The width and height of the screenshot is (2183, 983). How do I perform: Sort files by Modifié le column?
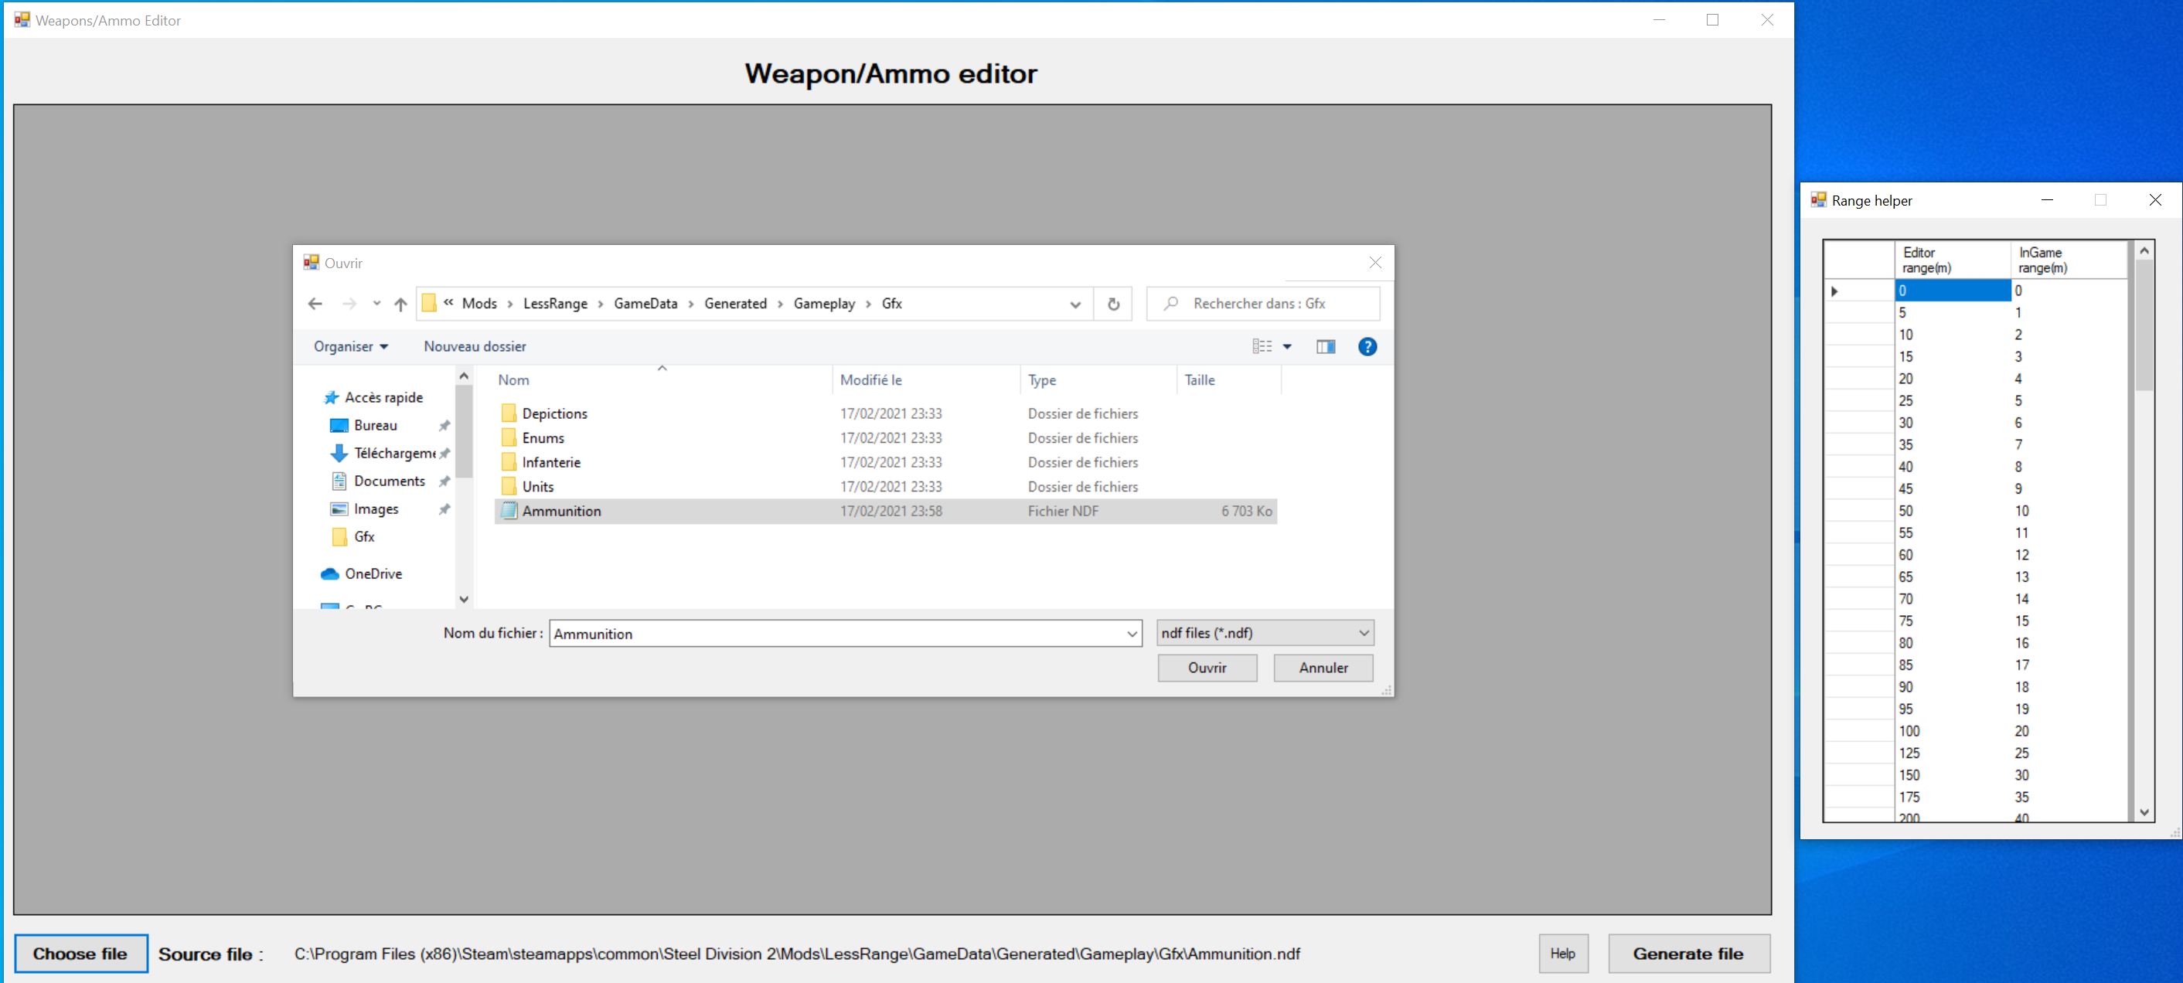click(926, 380)
